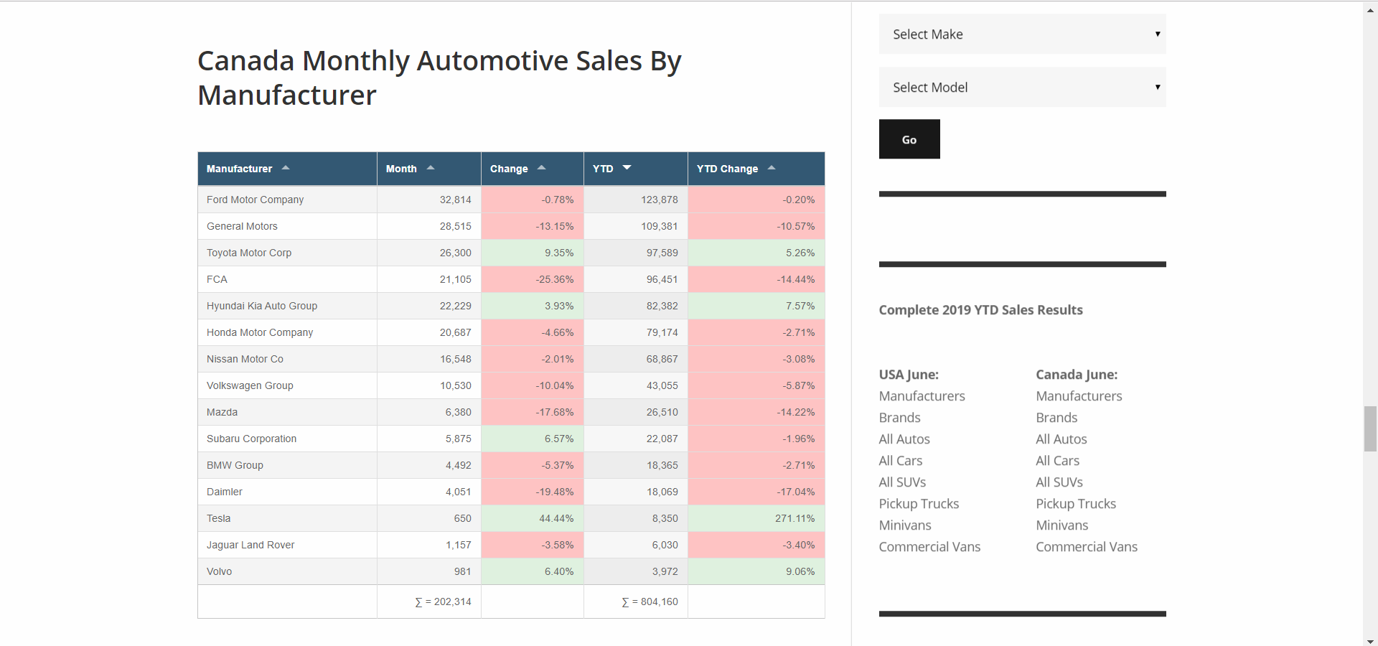1378x646 pixels.
Task: Open USA June Manufacturers link
Action: point(922,396)
